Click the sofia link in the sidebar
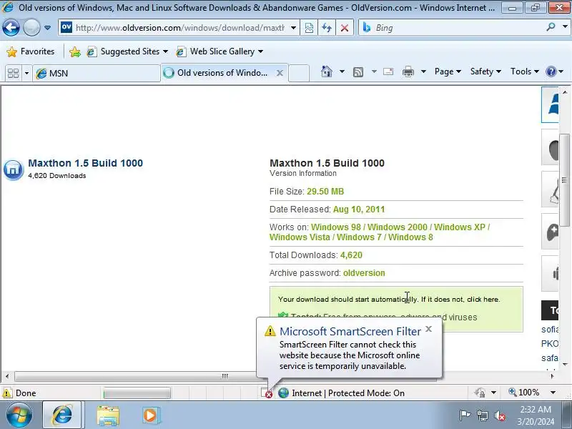Screen dimensions: 572x429 pos(550,330)
